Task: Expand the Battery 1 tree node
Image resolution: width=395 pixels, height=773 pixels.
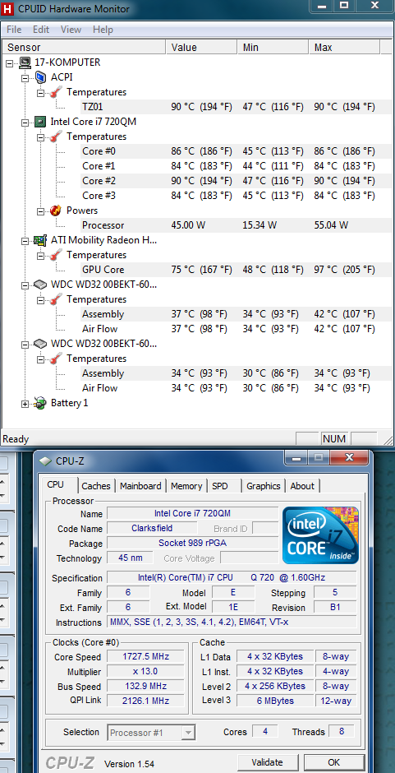Action: 25,404
